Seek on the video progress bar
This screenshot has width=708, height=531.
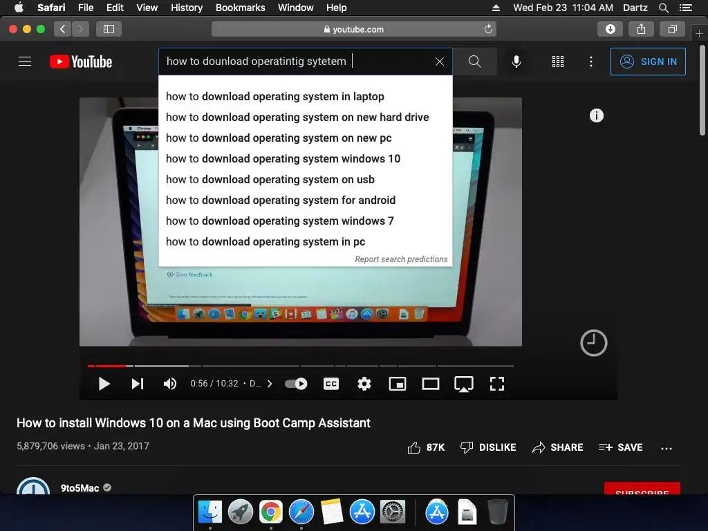(x=300, y=366)
